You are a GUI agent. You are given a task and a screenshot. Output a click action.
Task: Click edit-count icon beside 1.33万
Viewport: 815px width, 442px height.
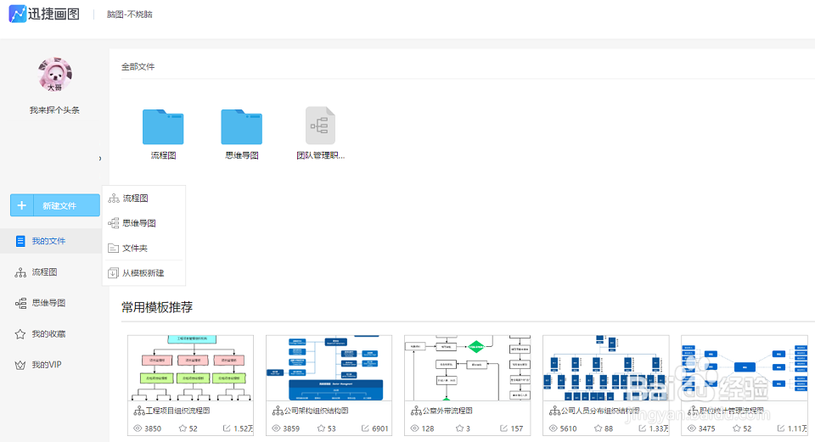click(x=643, y=428)
